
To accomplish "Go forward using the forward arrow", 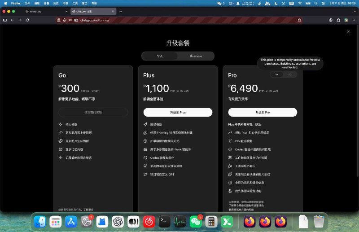I will pos(20,20).
